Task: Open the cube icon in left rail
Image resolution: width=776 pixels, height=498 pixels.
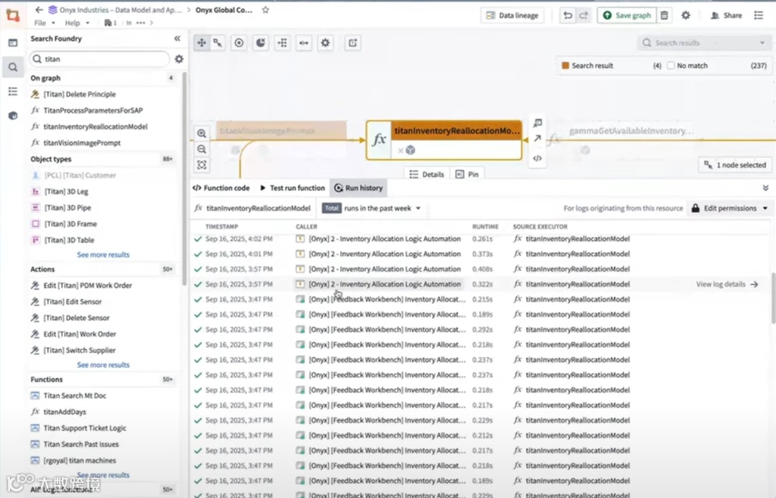Action: tap(13, 116)
